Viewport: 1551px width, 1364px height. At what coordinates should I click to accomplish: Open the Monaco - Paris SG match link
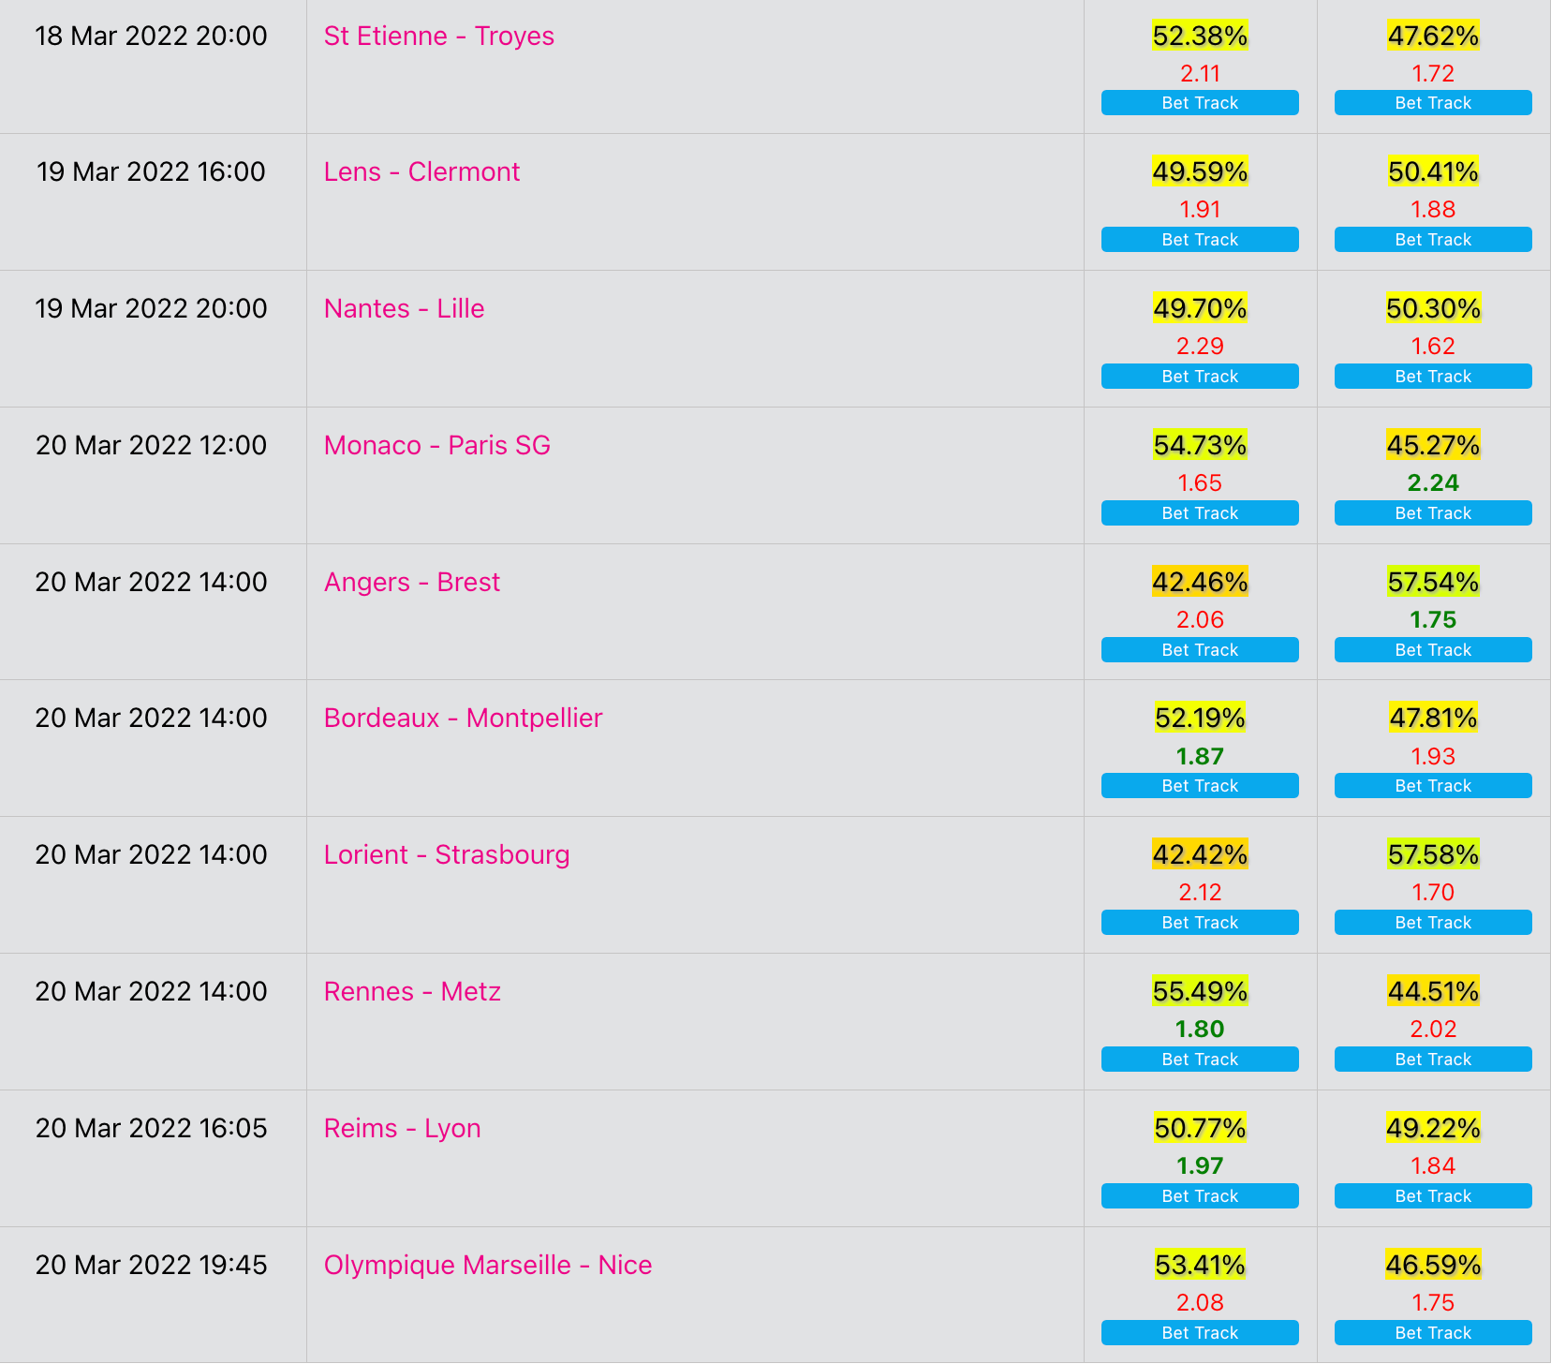tap(436, 446)
